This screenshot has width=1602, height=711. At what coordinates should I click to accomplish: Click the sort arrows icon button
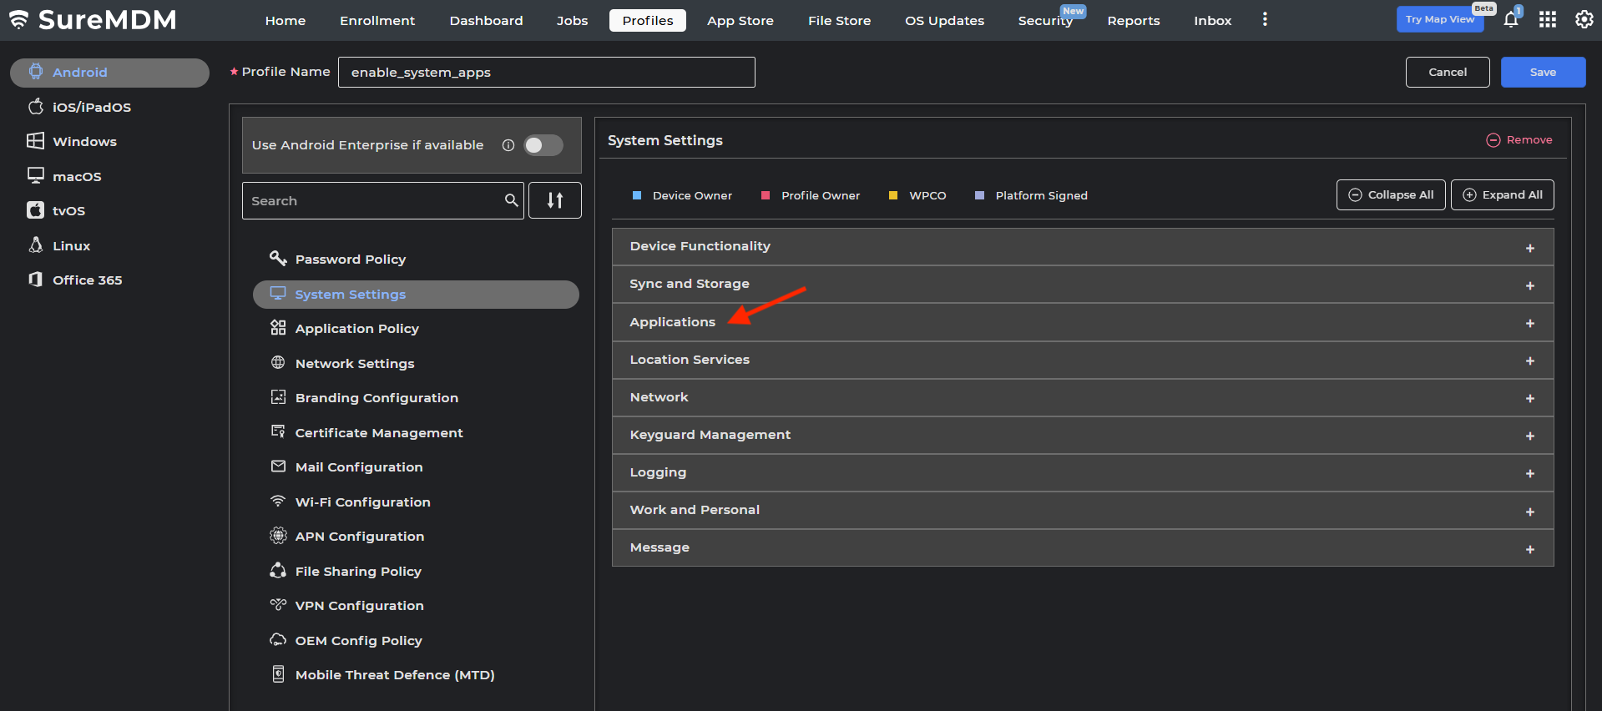pos(555,200)
